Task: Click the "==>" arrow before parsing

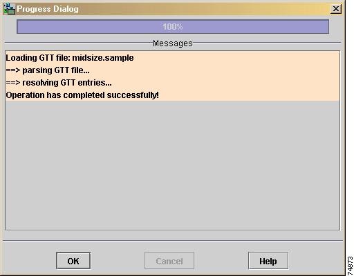Action: click(x=13, y=70)
